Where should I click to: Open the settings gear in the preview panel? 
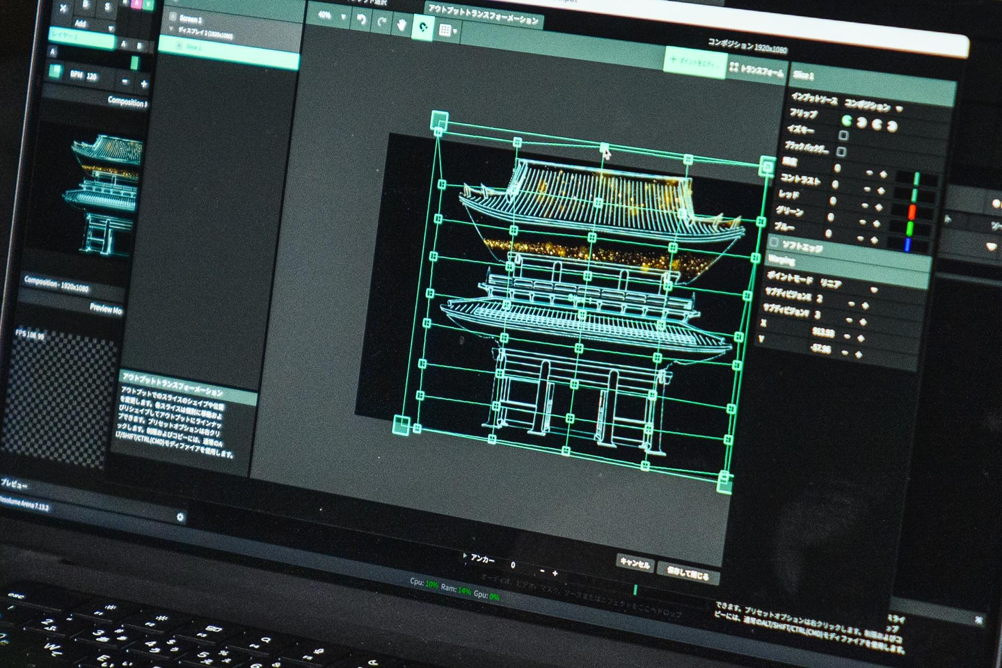pos(180,517)
